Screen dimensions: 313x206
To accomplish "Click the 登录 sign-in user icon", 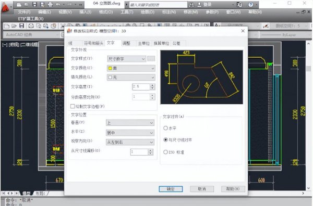I will [x=199, y=4].
